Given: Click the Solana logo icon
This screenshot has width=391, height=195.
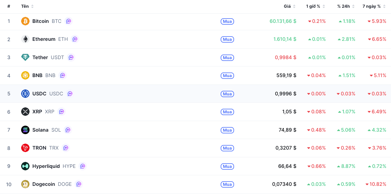Looking at the screenshot, I should [25, 130].
